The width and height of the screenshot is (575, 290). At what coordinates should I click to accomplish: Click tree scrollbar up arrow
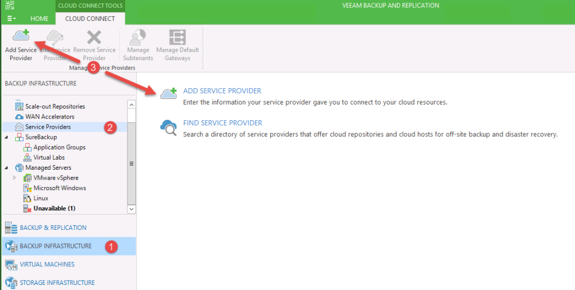point(131,105)
